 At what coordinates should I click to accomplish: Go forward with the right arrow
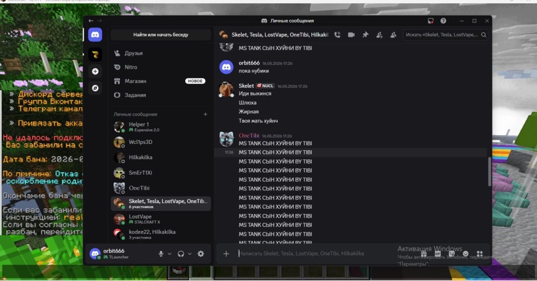point(99,21)
